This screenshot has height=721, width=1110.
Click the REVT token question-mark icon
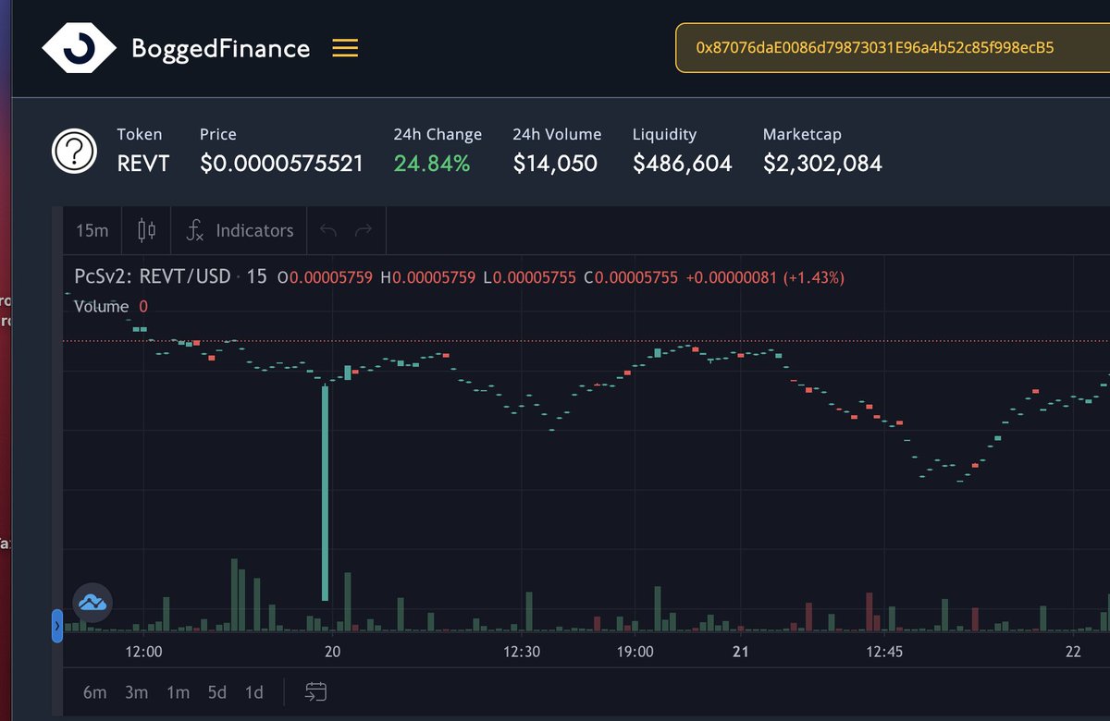click(73, 151)
